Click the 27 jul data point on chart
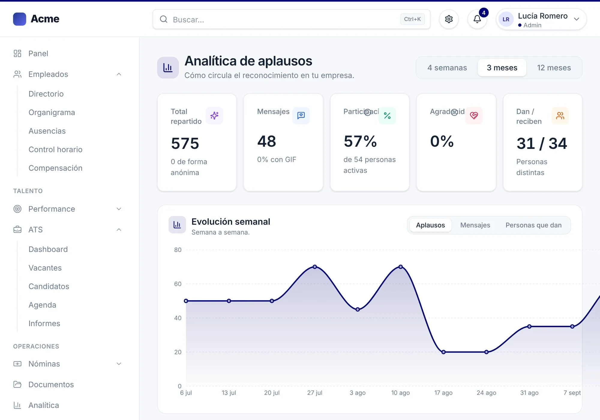 tap(315, 267)
